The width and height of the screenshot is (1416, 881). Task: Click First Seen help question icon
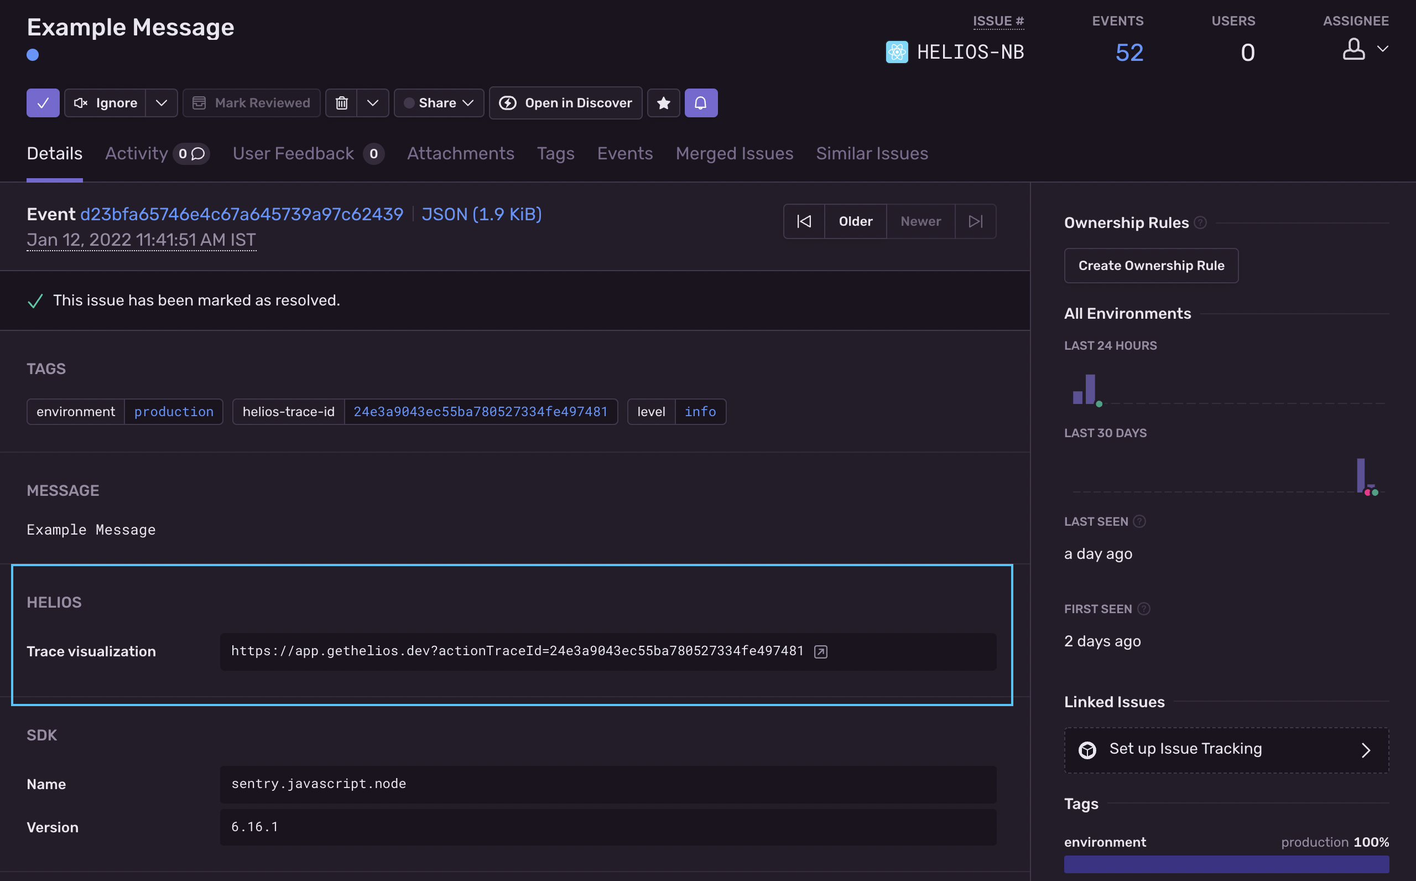point(1143,609)
